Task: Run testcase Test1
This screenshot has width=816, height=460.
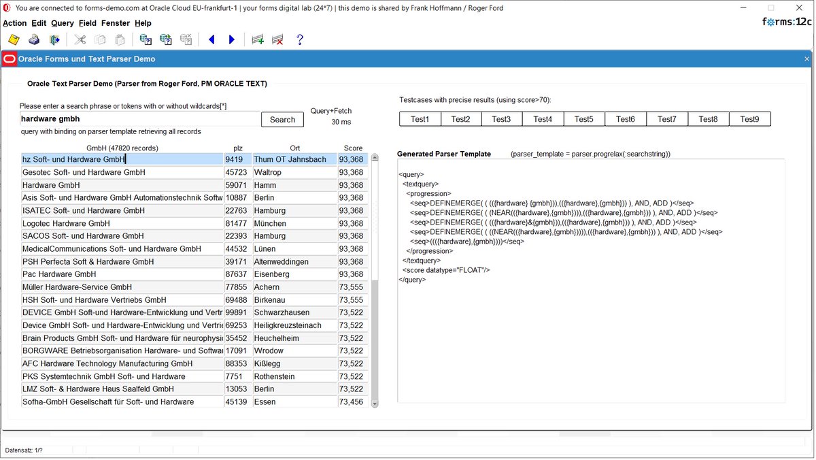Action: click(x=420, y=119)
